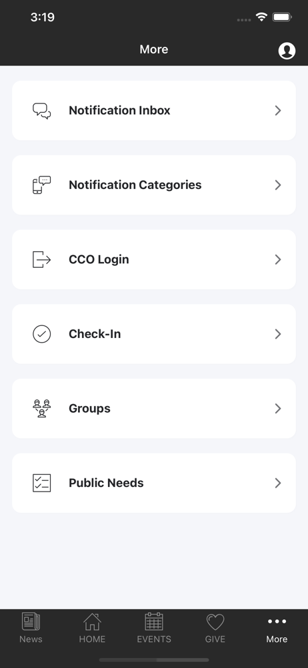Tap the Public Needs checklist icon
The height and width of the screenshot is (668, 308).
(42, 483)
